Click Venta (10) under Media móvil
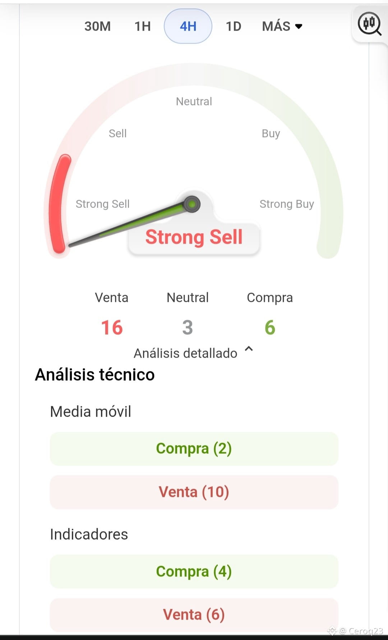Image resolution: width=388 pixels, height=640 pixels. tap(194, 492)
